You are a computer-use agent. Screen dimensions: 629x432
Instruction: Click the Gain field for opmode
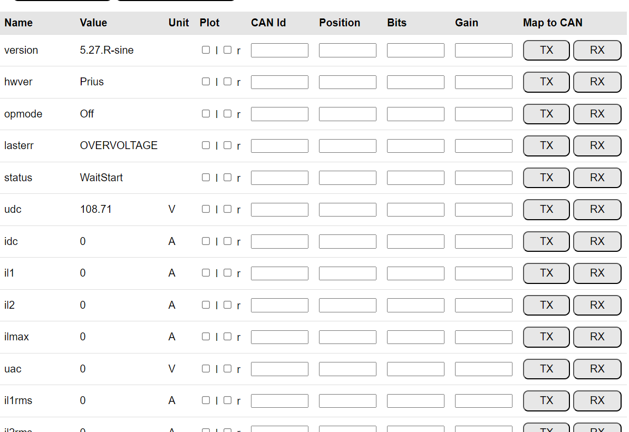(x=483, y=114)
